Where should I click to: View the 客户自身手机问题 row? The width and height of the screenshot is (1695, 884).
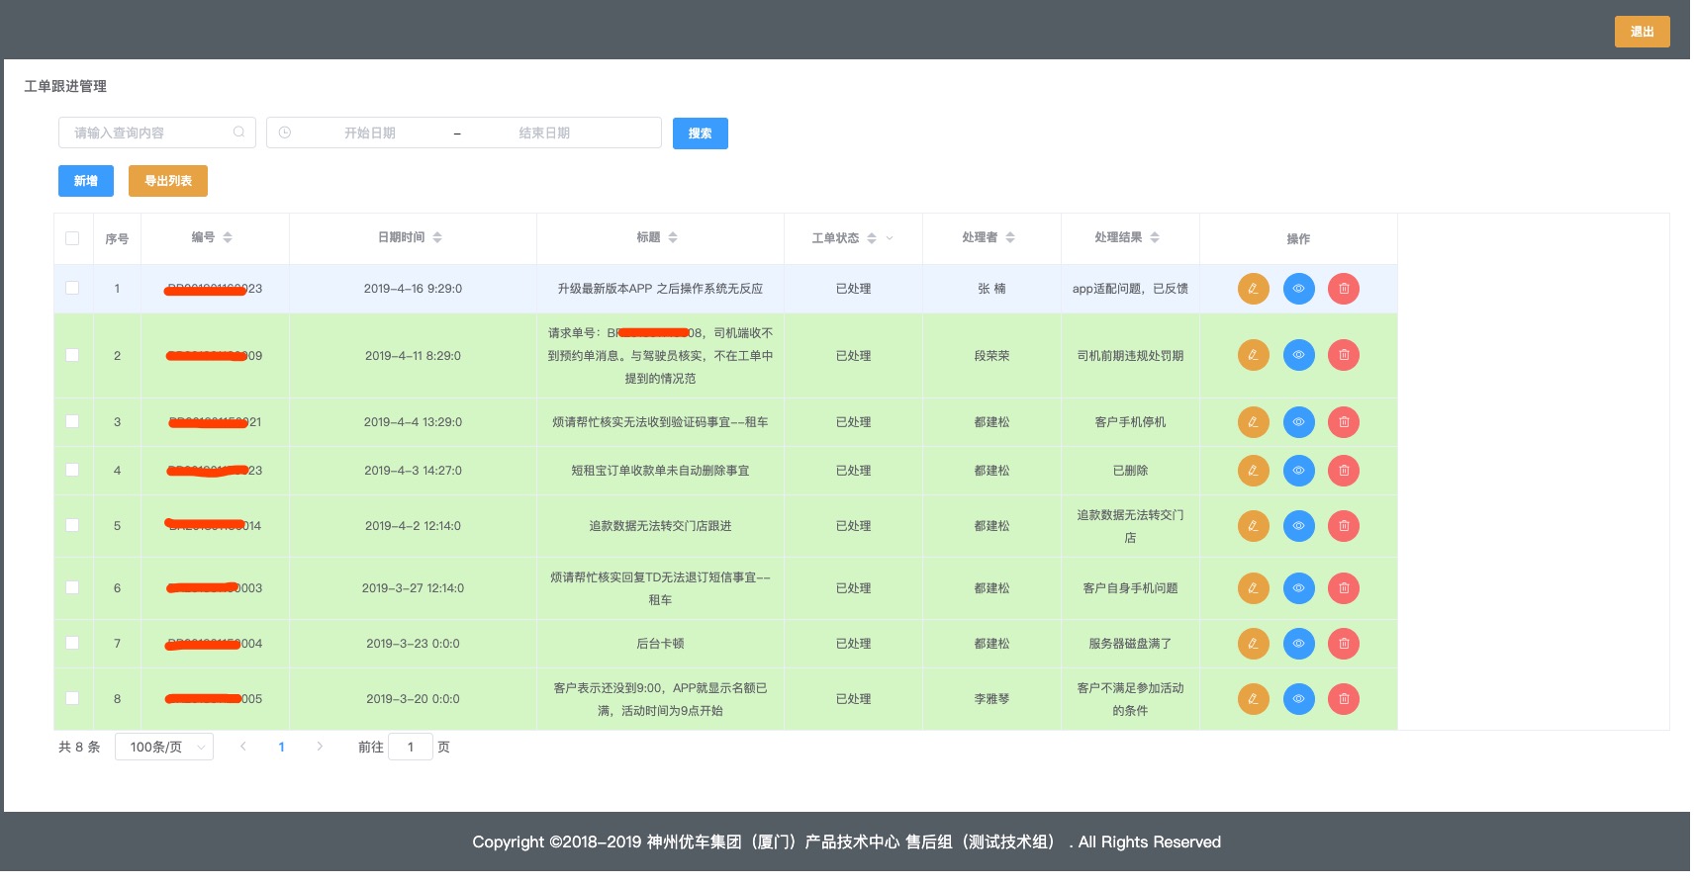point(1298,588)
